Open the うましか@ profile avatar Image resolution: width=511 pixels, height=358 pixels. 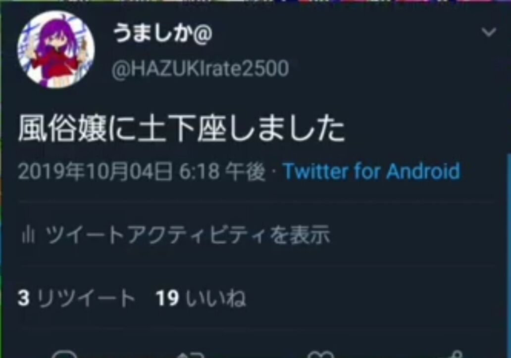click(56, 49)
